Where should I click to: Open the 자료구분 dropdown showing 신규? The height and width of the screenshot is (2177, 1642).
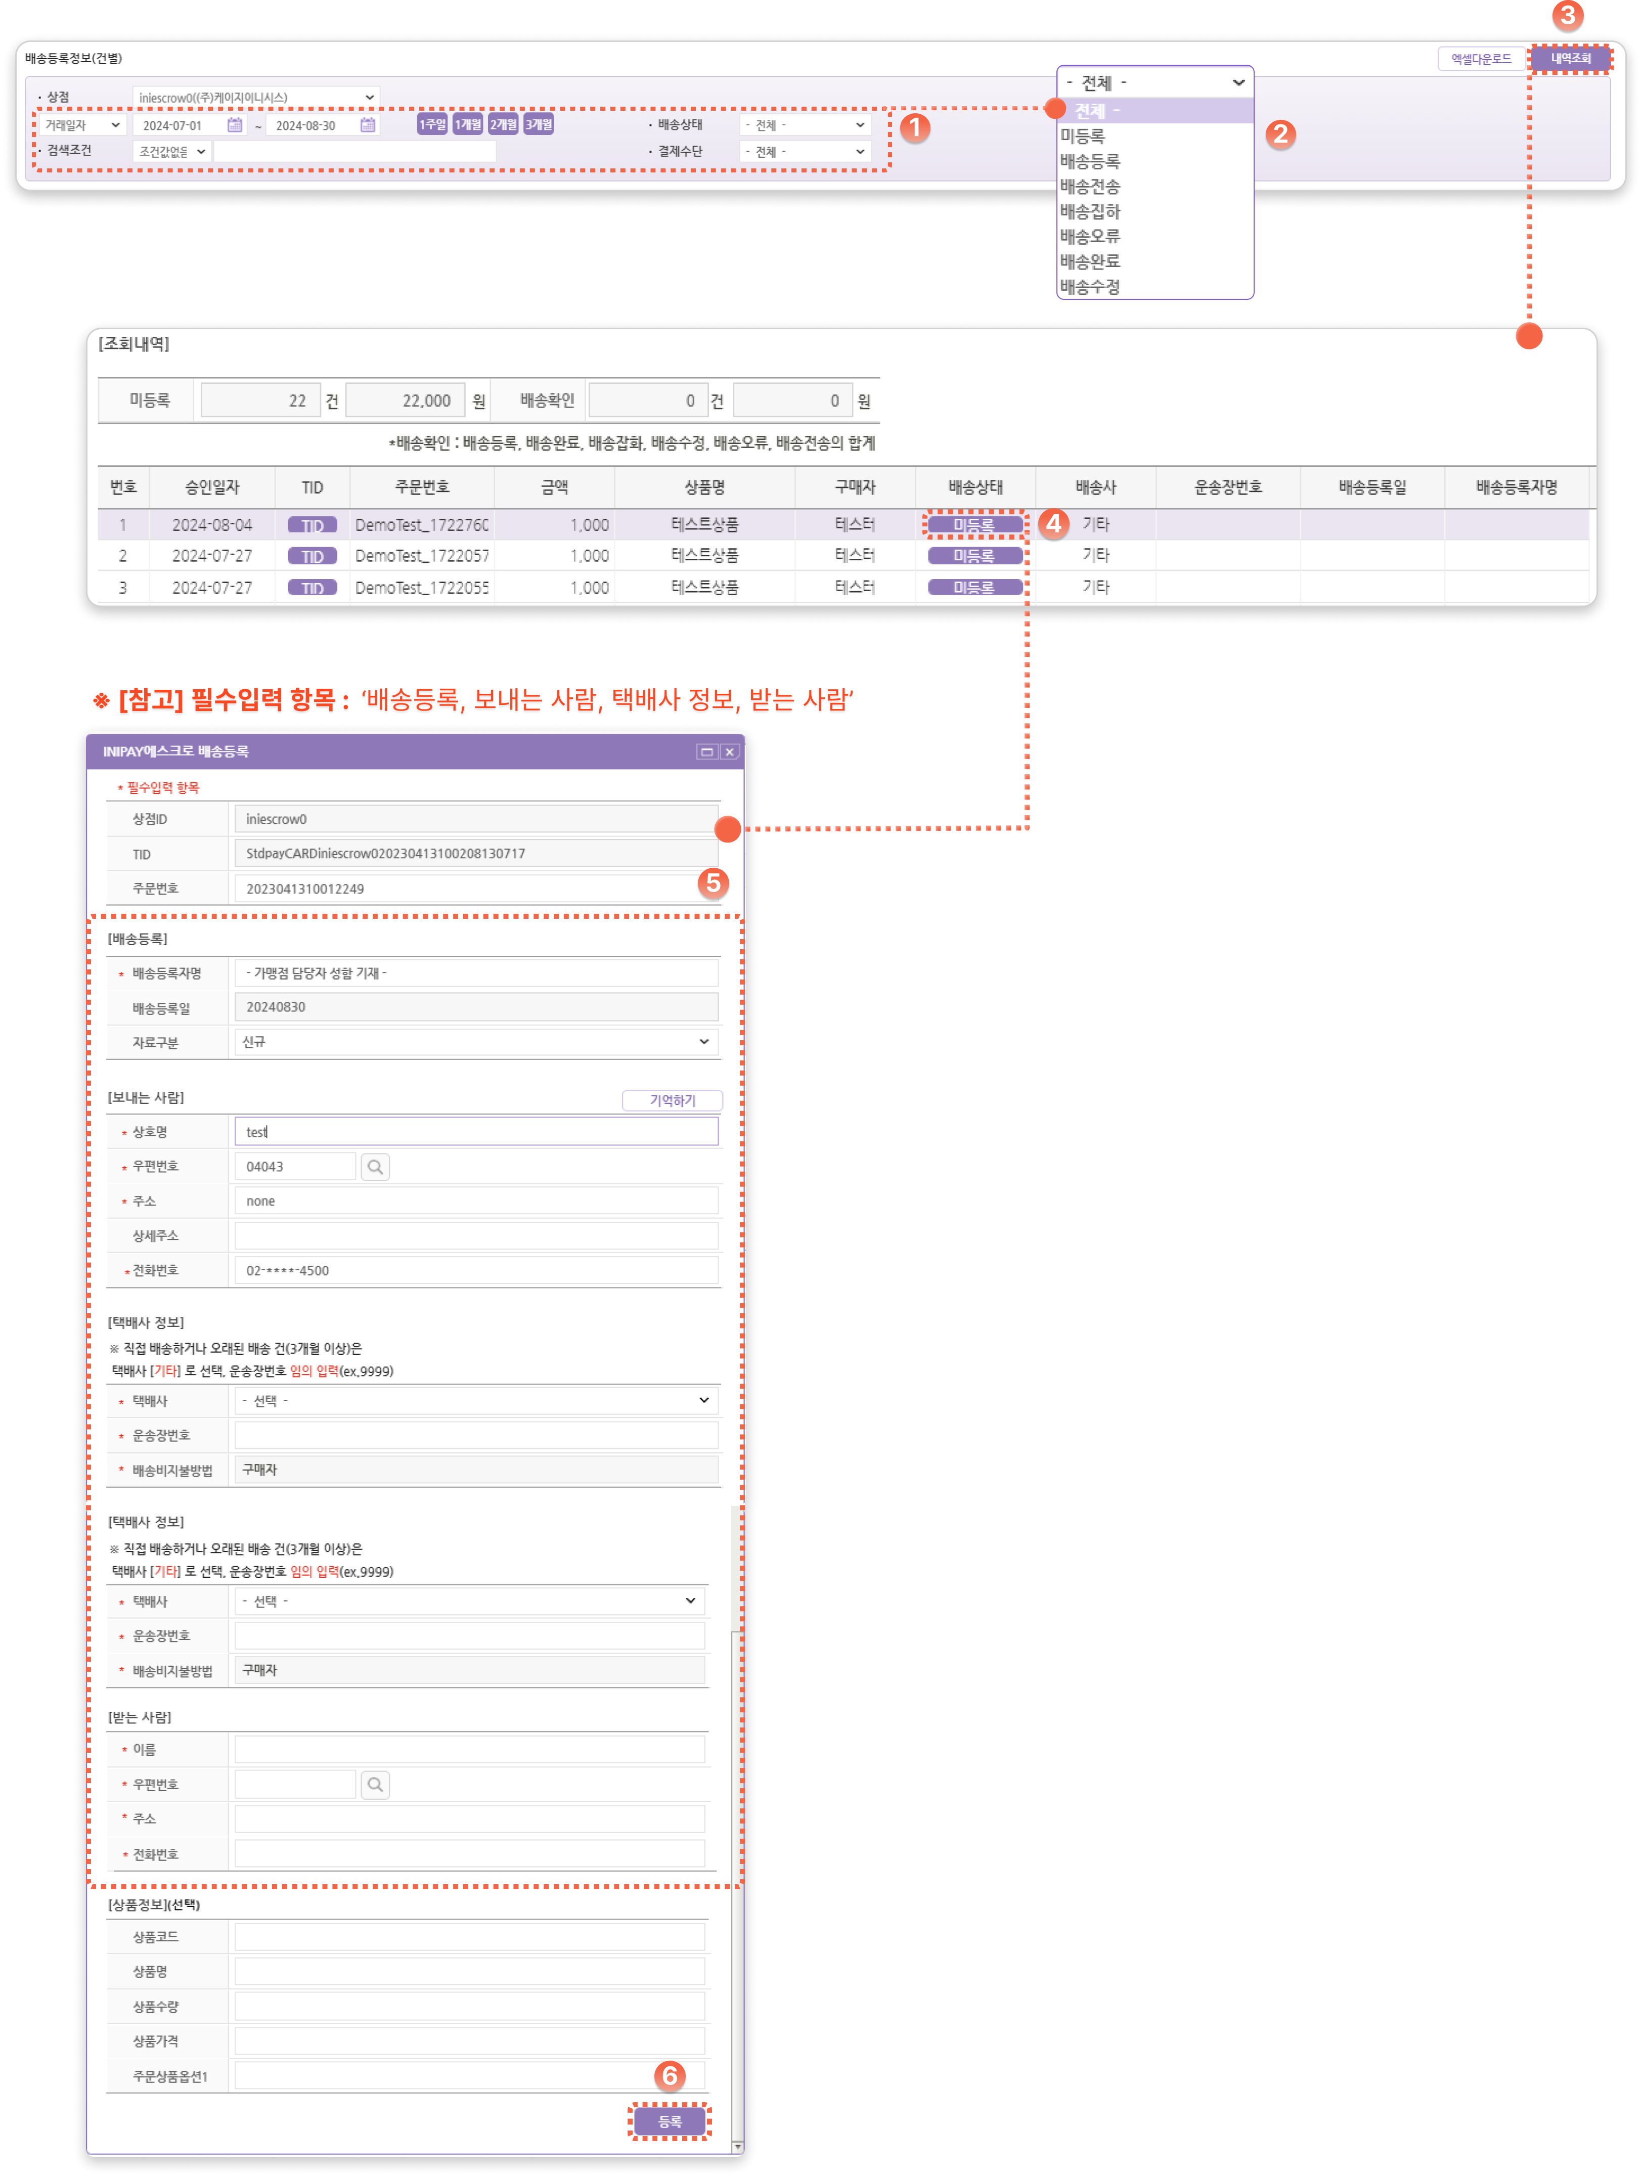(475, 1041)
